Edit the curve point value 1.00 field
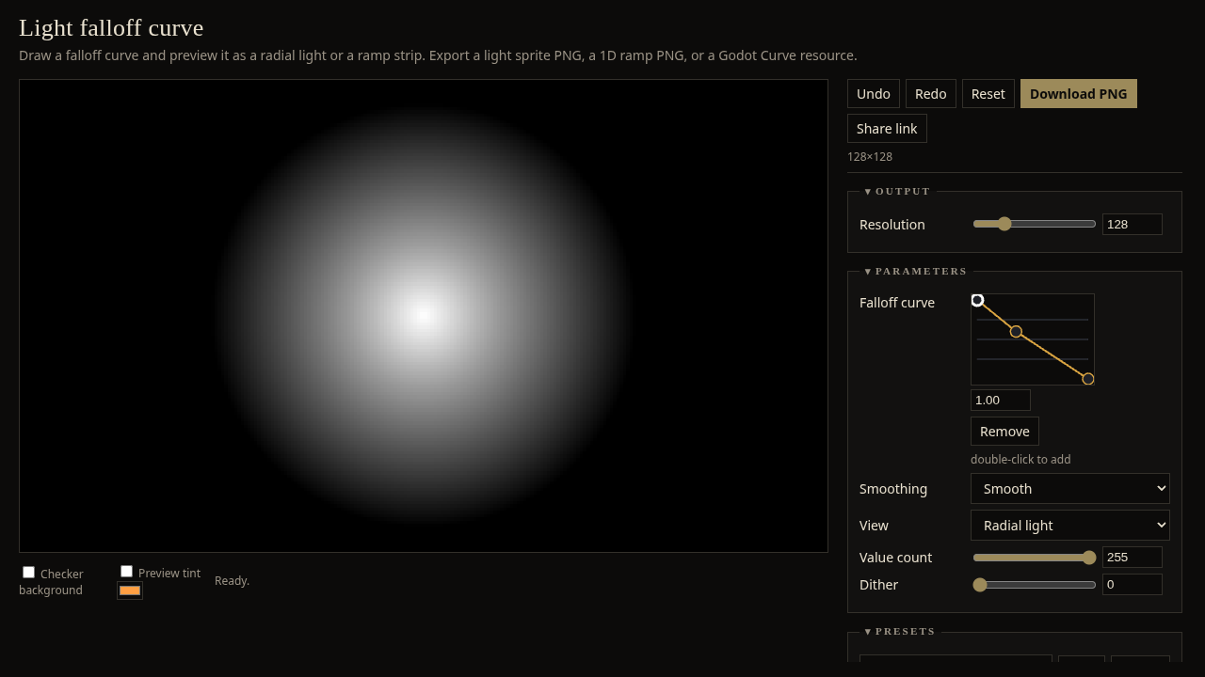This screenshot has width=1205, height=677. pos(1000,400)
